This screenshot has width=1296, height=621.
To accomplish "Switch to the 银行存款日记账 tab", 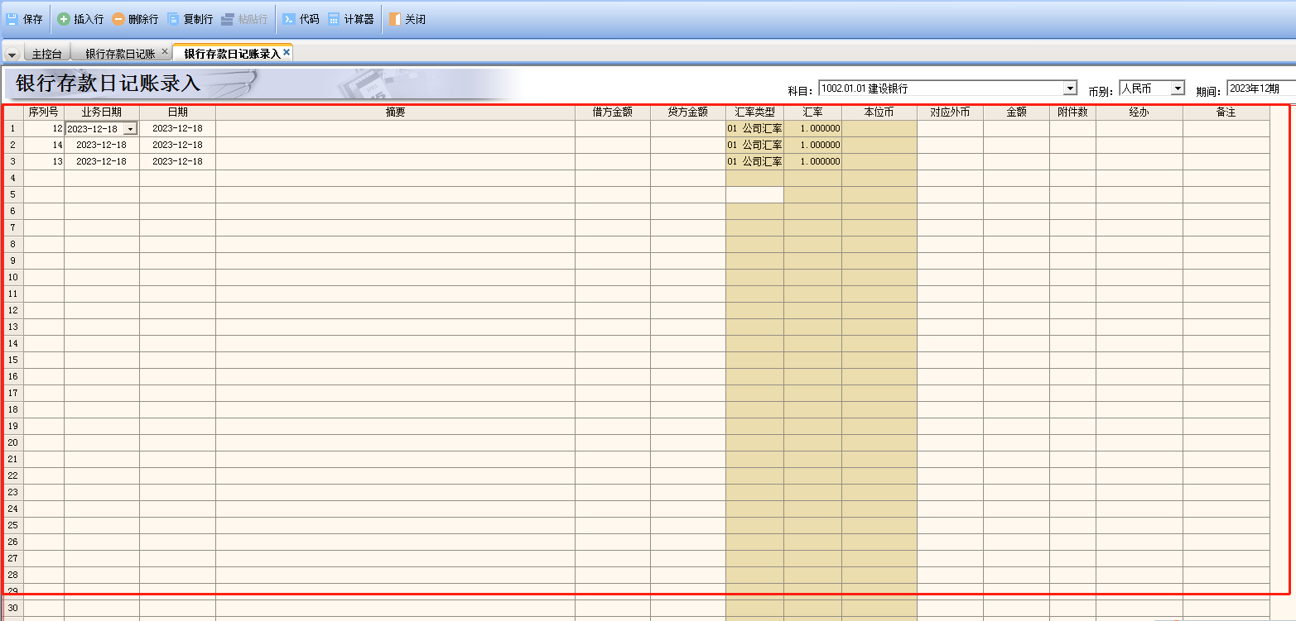I will 120,54.
